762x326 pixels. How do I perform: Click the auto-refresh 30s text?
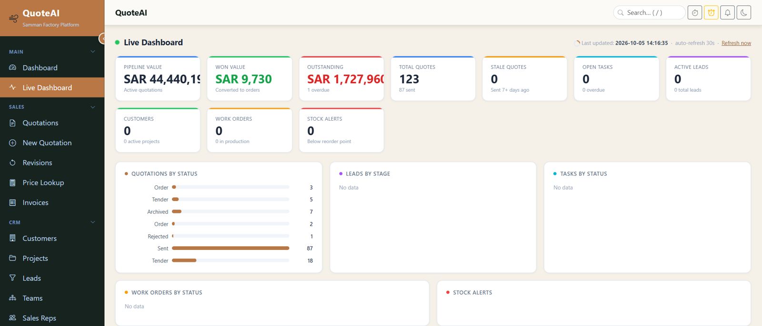coord(695,43)
